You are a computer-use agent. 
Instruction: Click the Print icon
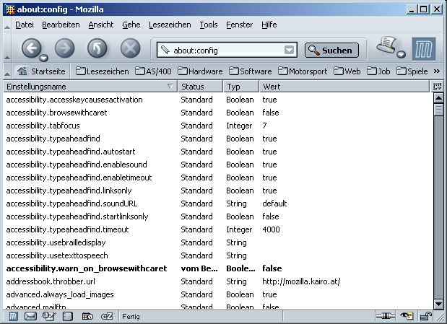tap(386, 45)
